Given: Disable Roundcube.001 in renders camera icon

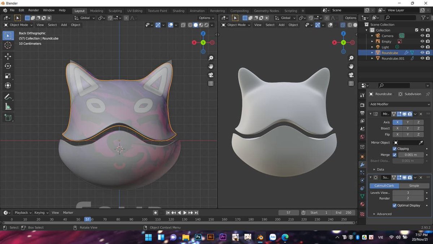Looking at the screenshot, I should pyautogui.click(x=428, y=59).
